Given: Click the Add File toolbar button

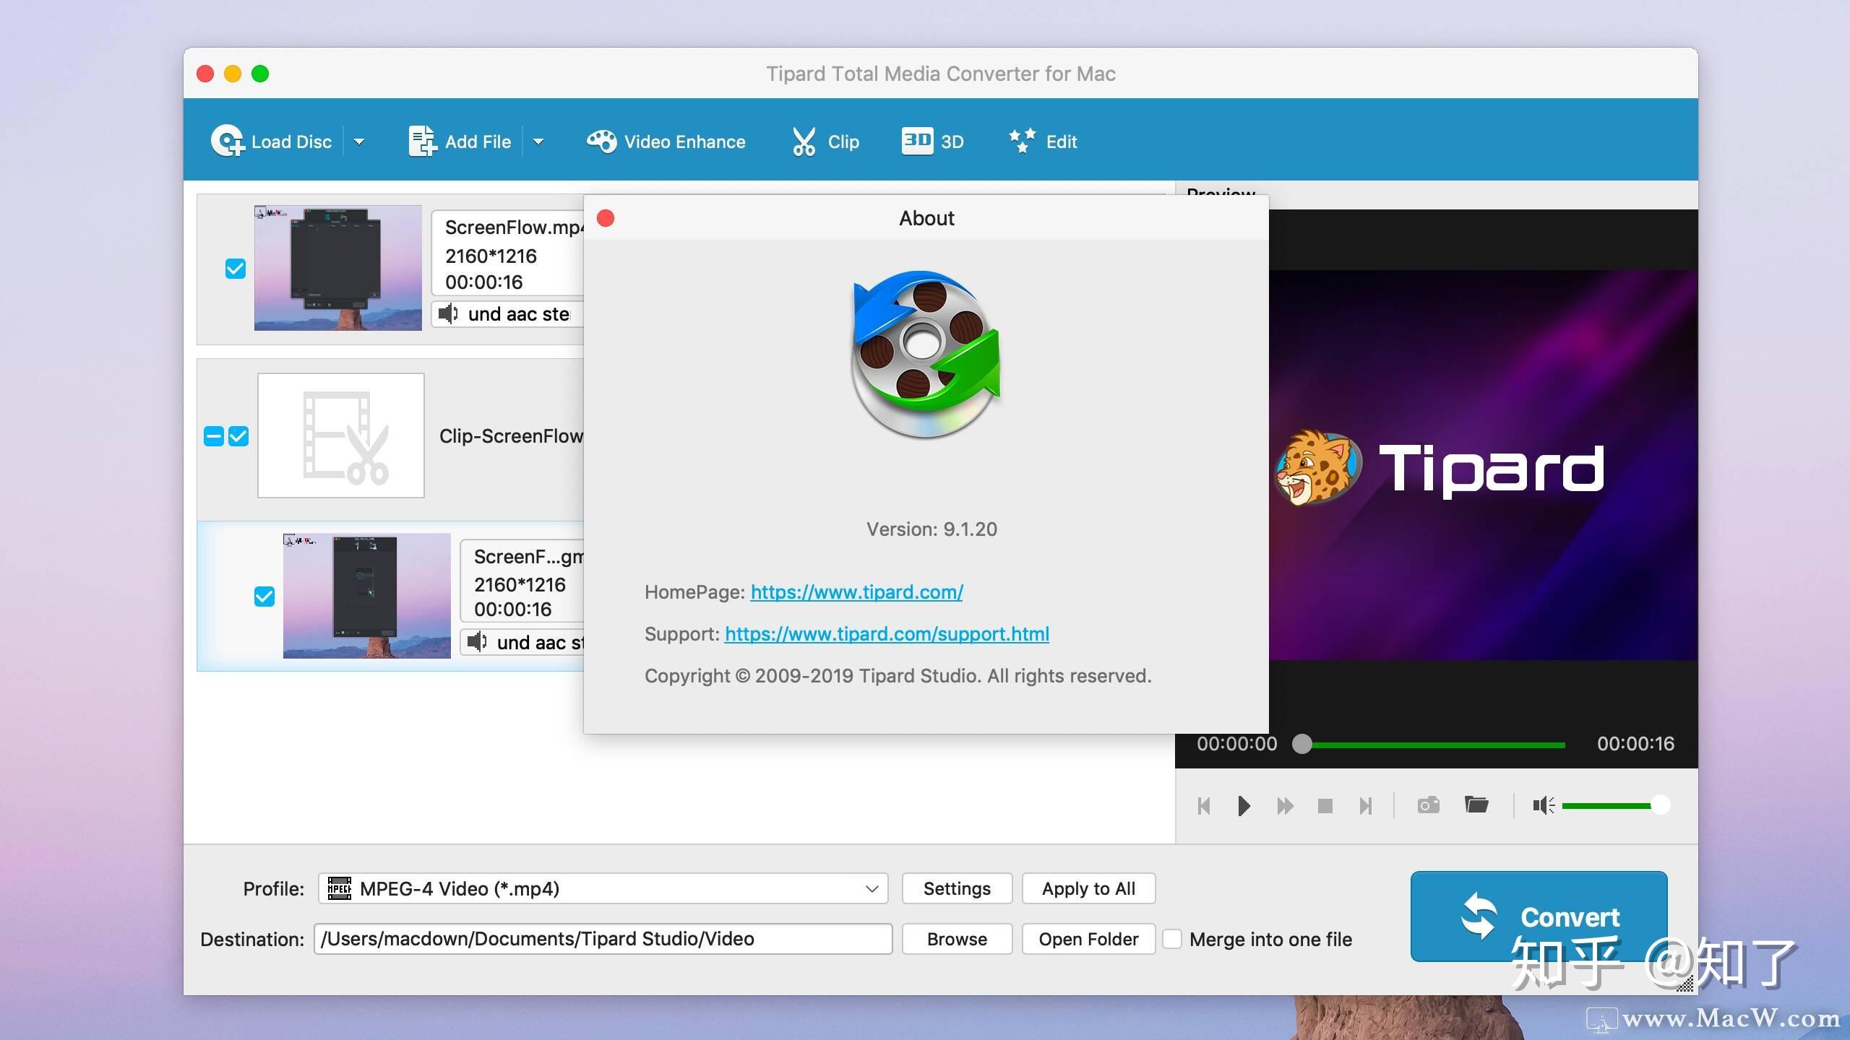Looking at the screenshot, I should pyautogui.click(x=460, y=142).
